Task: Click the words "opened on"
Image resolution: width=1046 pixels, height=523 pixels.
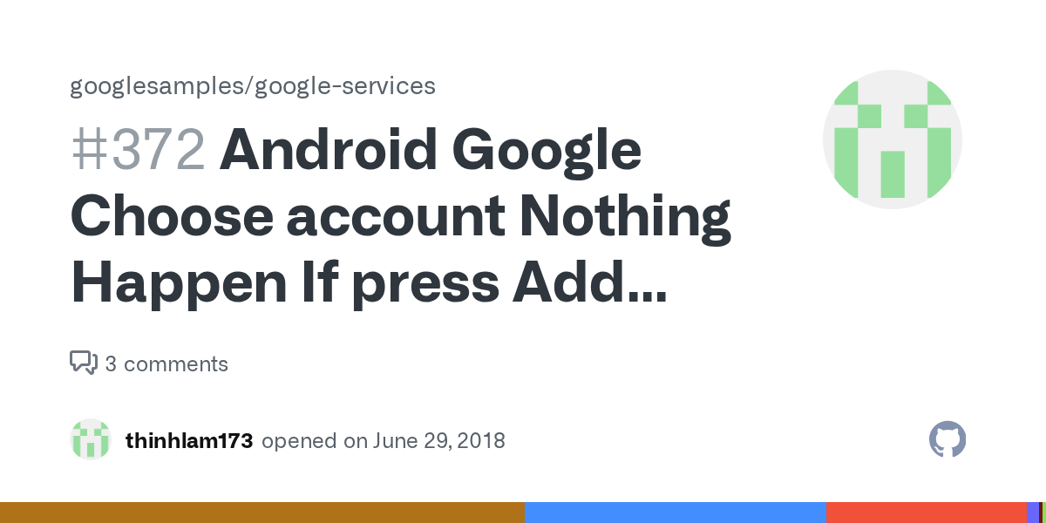Action: click(314, 441)
